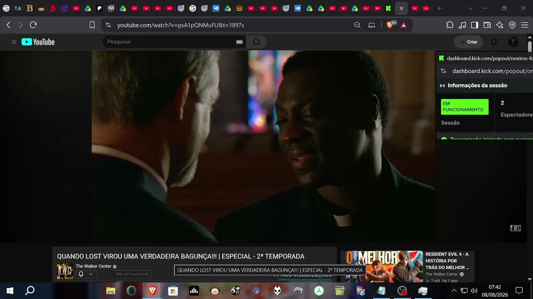
Task: Open site settings icon in address bar
Action: 108,25
